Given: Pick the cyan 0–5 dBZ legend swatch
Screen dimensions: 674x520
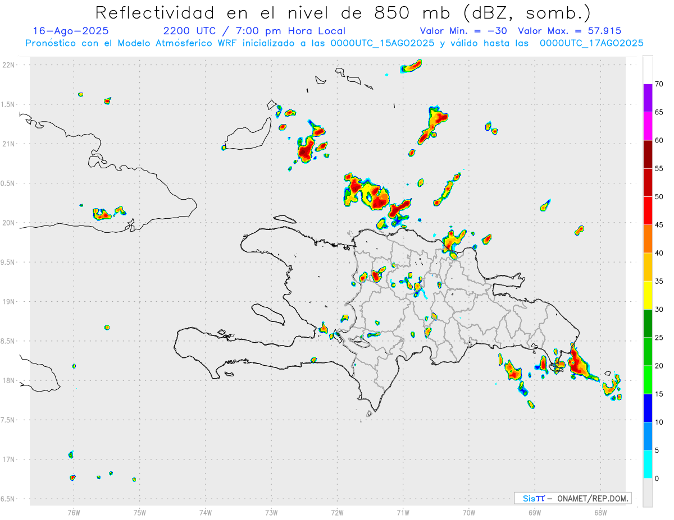Looking at the screenshot, I should click(x=648, y=464).
